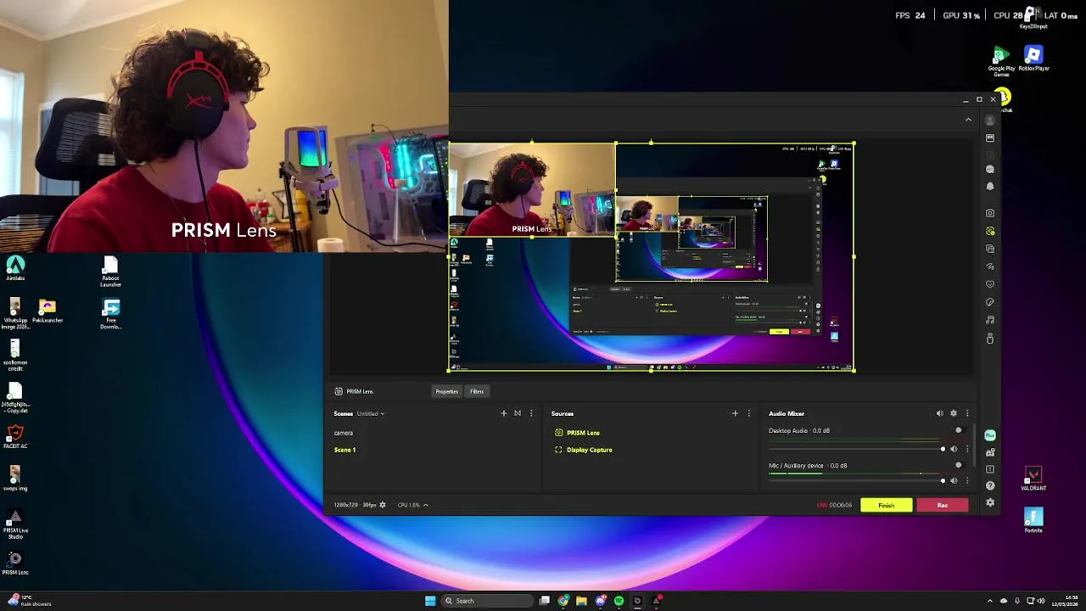Open Fortnite desktop shortcut
Image resolution: width=1086 pixels, height=611 pixels.
(1033, 520)
